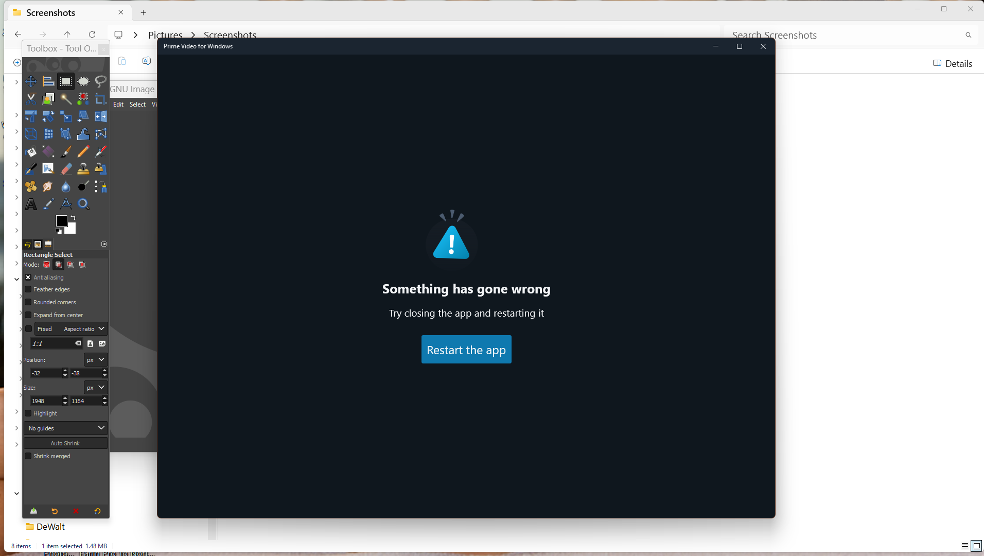Image resolution: width=984 pixels, height=556 pixels.
Task: Open the No guides dropdown
Action: click(x=66, y=428)
